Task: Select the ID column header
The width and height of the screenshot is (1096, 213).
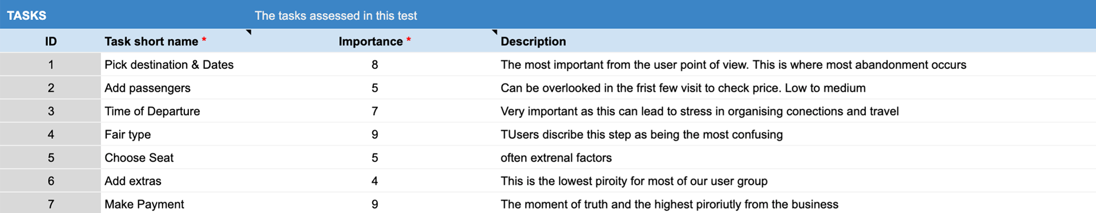Action: [51, 41]
